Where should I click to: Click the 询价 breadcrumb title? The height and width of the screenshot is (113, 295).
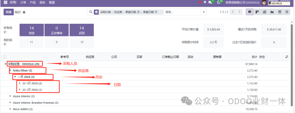pyautogui.click(x=18, y=12)
